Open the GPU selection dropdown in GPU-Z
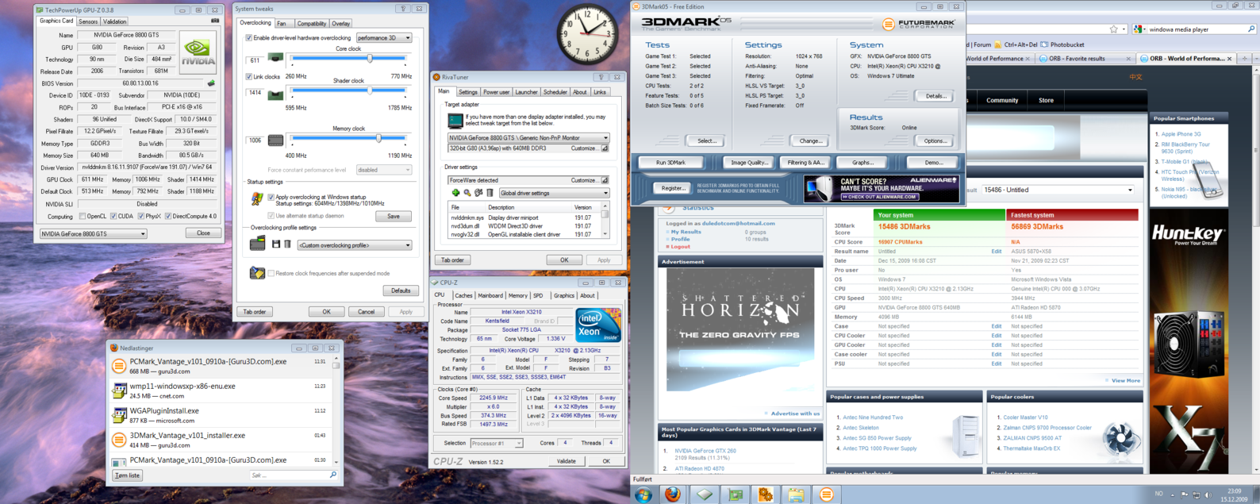 (x=94, y=233)
